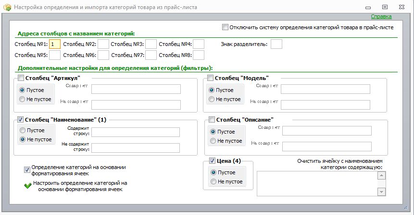Select Не пустое radio in Наименование group

pos(23,139)
